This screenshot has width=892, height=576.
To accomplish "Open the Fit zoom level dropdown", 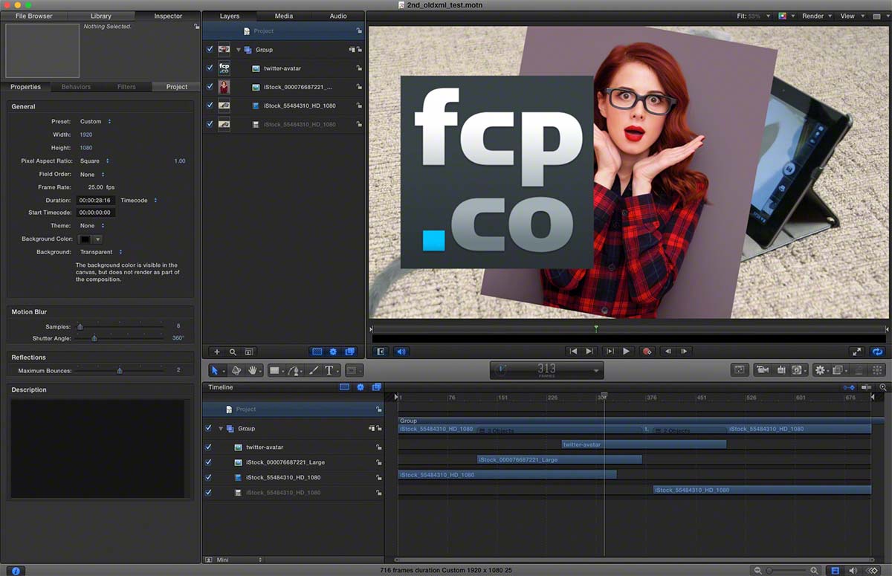I will 754,16.
